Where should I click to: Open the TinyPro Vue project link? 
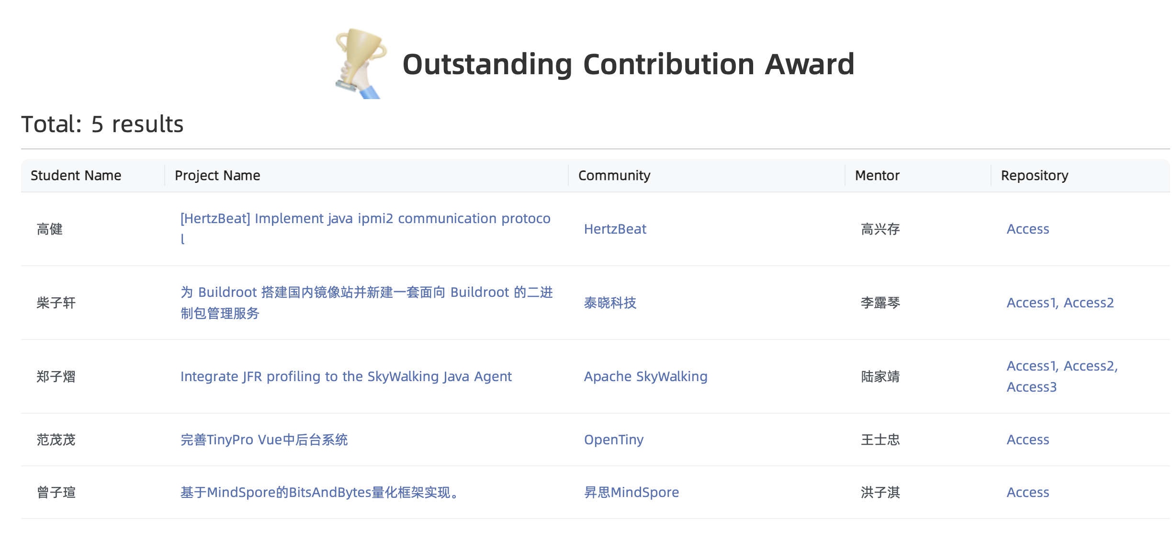click(x=264, y=440)
